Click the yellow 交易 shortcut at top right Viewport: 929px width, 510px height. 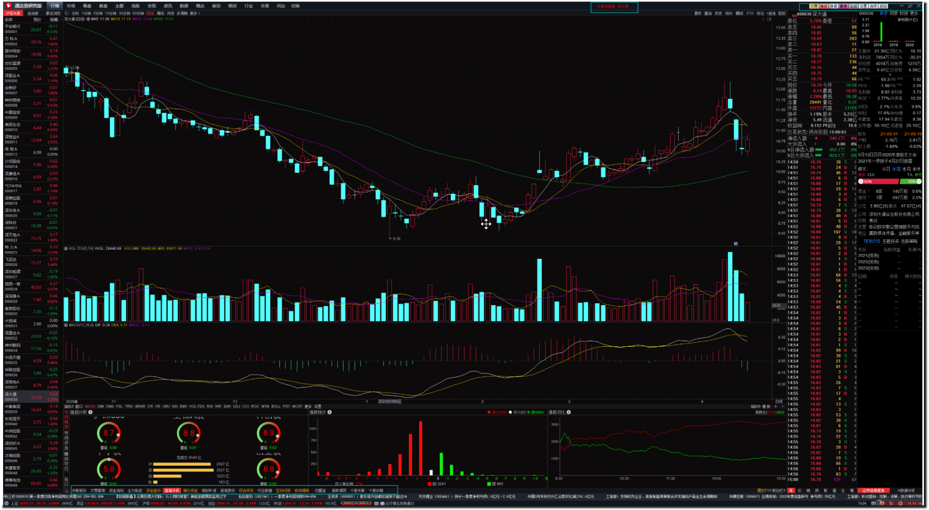[x=814, y=6]
